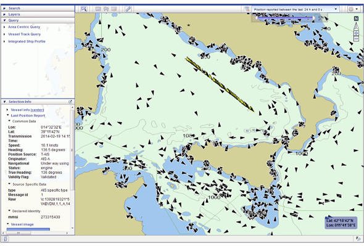The height and width of the screenshot is (246, 364).
Task: Click the Lon value 014°32'32"E
Action: click(51, 127)
